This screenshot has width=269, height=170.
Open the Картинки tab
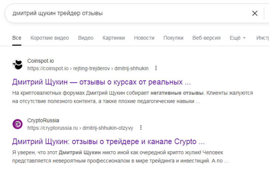pyautogui.click(x=114, y=38)
